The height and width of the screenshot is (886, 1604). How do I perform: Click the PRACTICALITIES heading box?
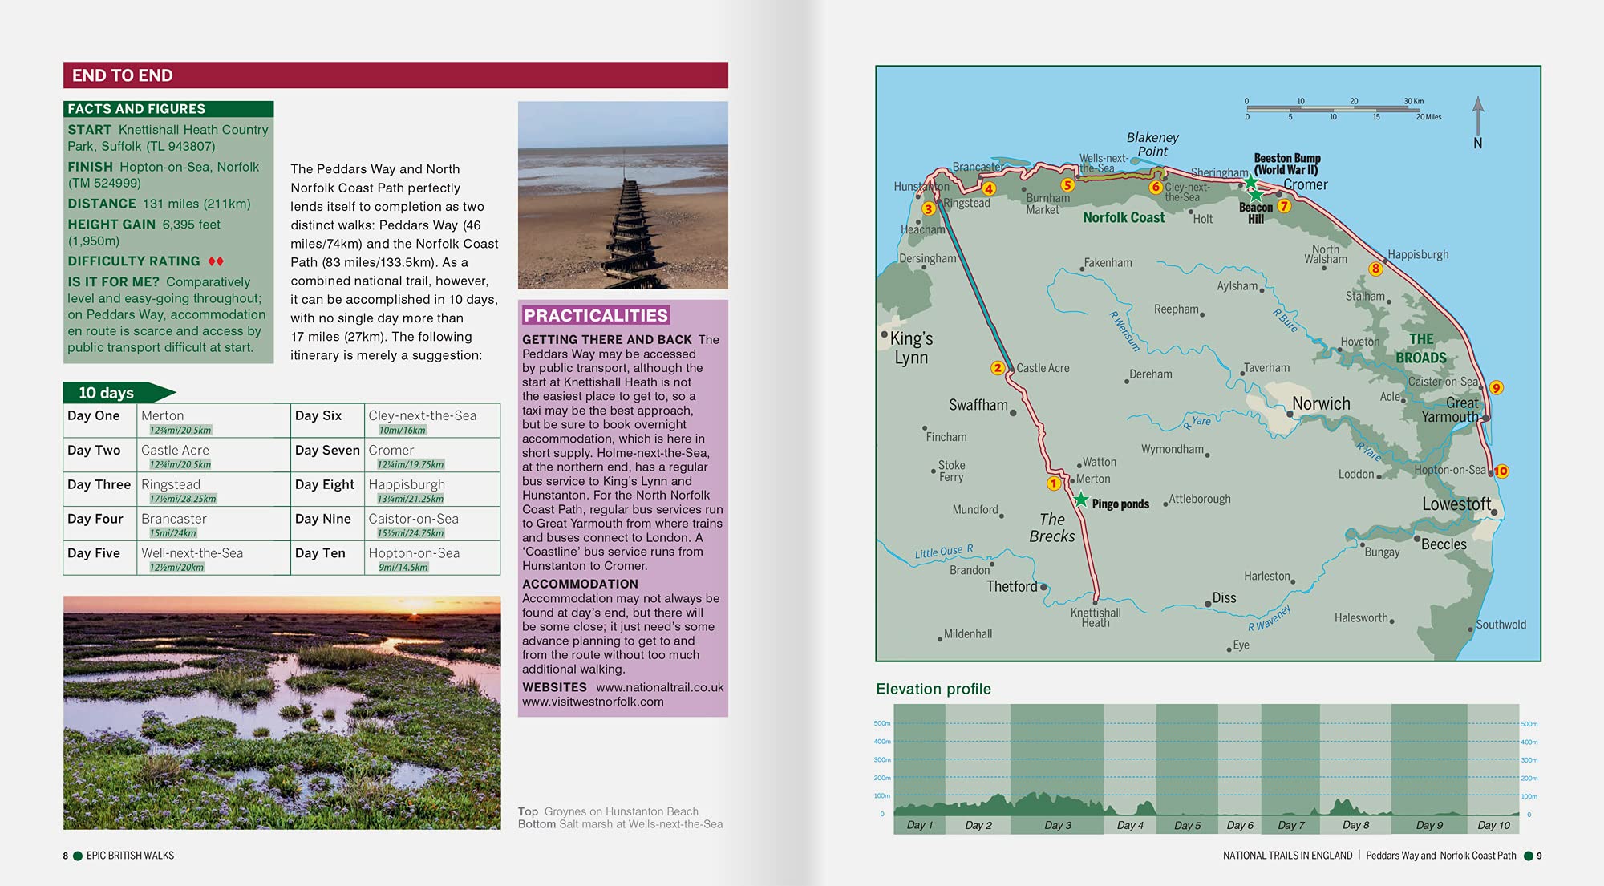tap(596, 315)
